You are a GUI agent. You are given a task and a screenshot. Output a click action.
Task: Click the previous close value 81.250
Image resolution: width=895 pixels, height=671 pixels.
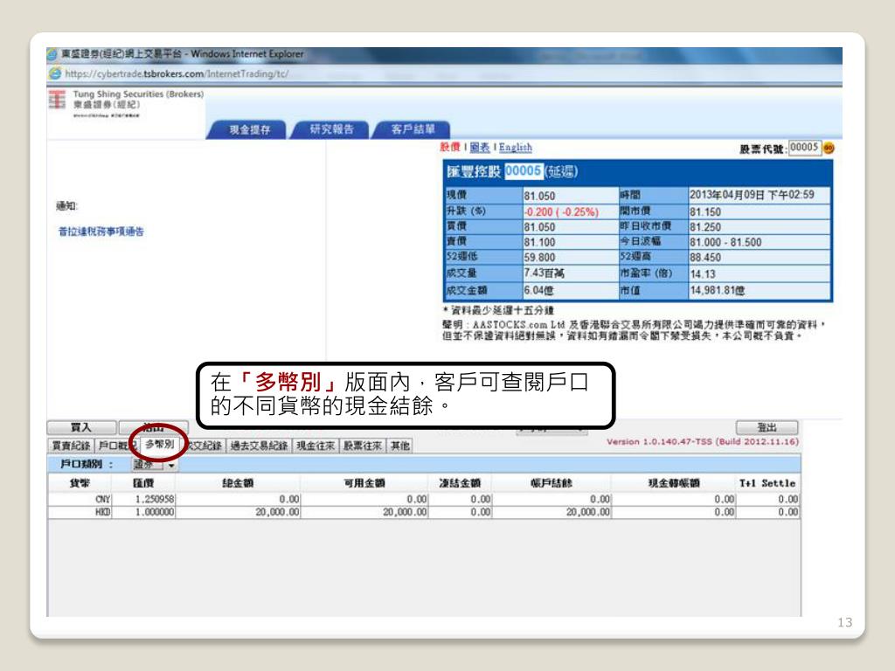click(x=705, y=227)
